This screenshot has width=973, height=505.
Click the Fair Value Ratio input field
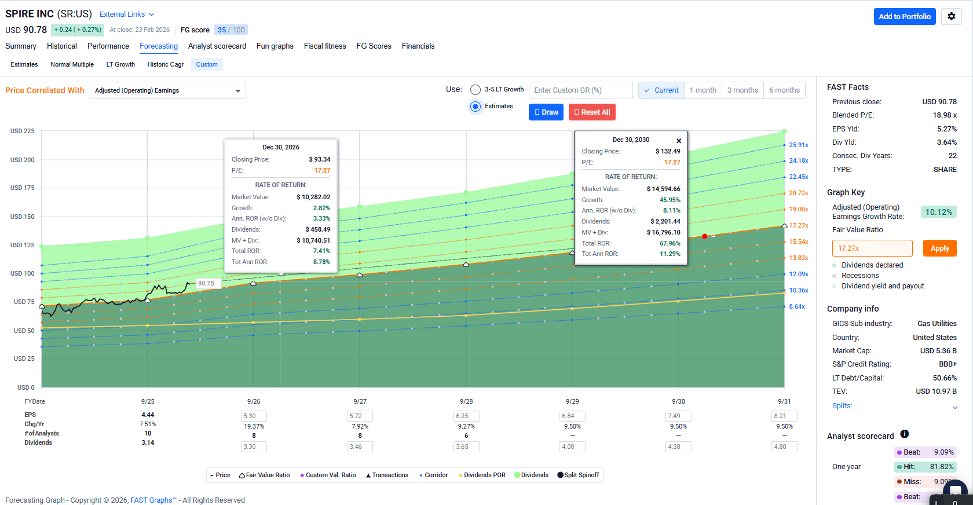pyautogui.click(x=872, y=248)
